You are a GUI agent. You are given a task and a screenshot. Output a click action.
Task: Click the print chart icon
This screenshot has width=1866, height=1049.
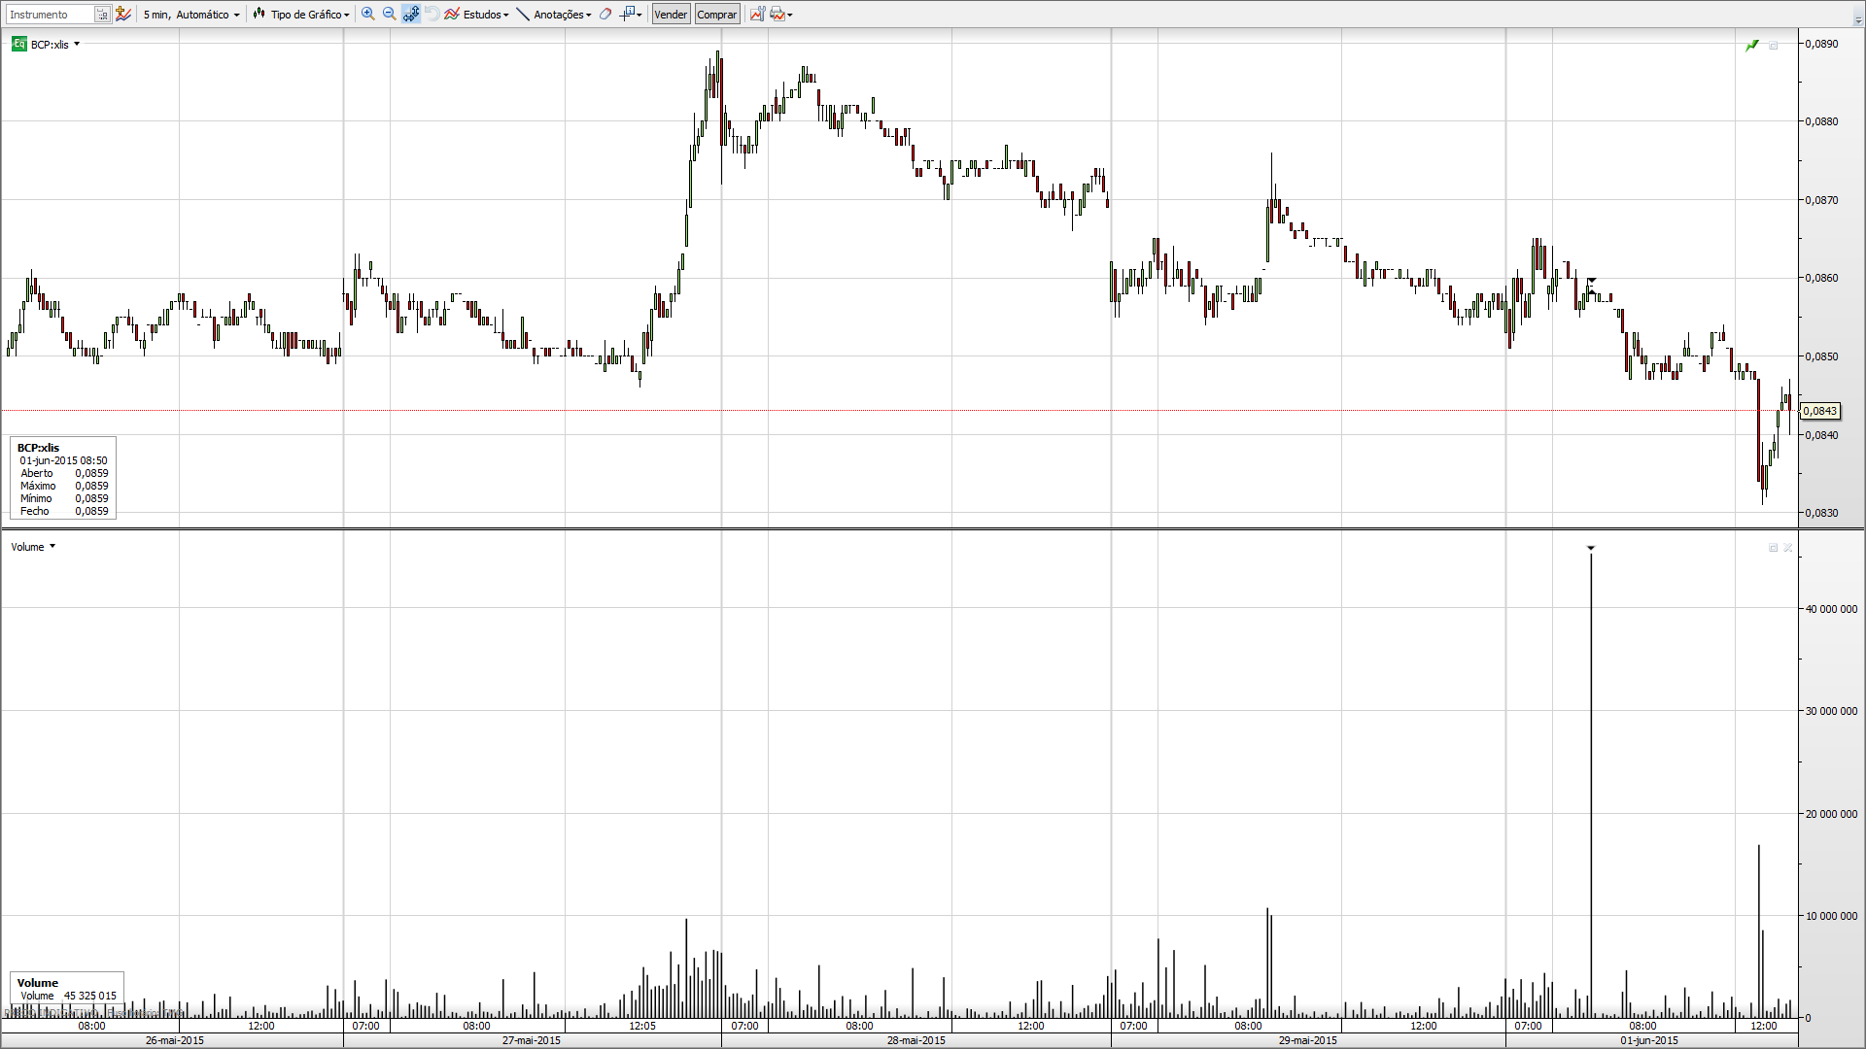(x=777, y=15)
